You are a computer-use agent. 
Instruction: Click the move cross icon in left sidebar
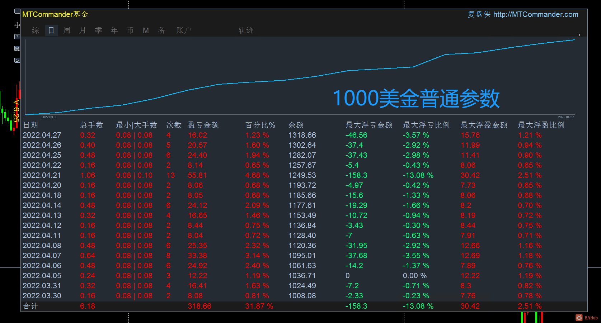17,25
